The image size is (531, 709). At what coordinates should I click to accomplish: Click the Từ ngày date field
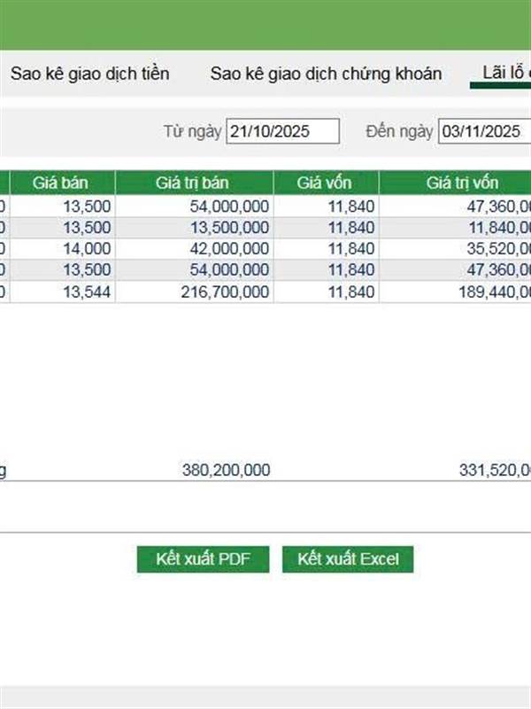coord(282,131)
